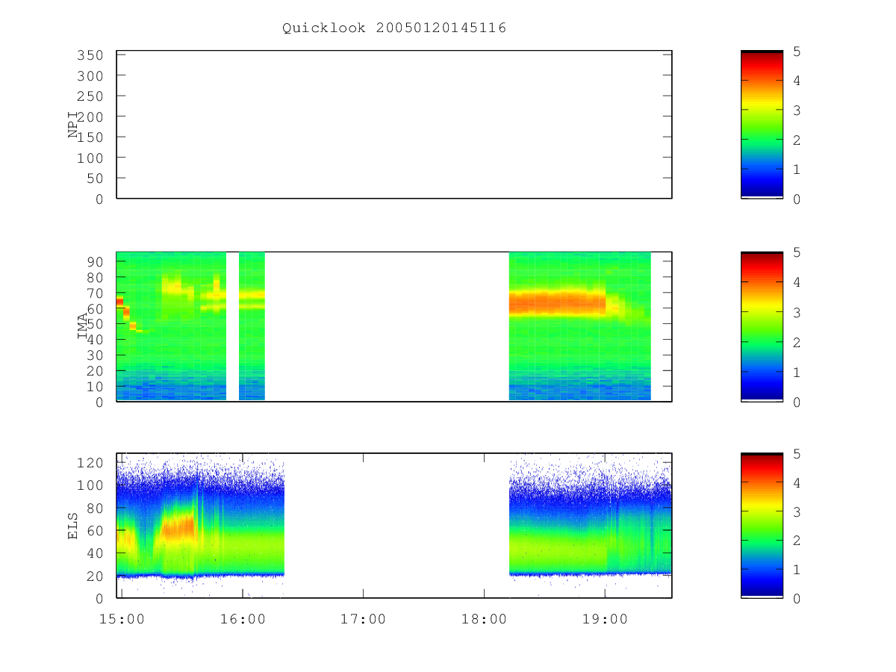
Task: Click the orange IMA band after 18:00
Action: [557, 302]
